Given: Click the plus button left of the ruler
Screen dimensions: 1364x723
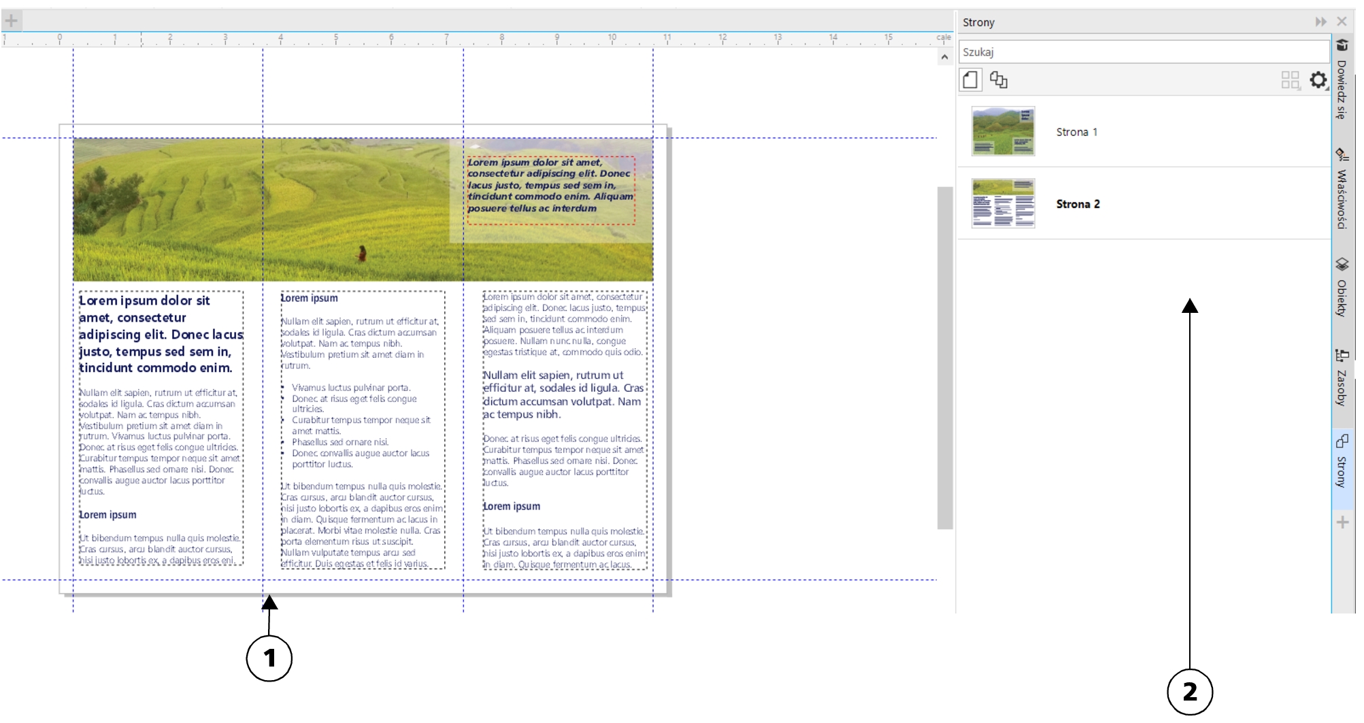Looking at the screenshot, I should (12, 20).
